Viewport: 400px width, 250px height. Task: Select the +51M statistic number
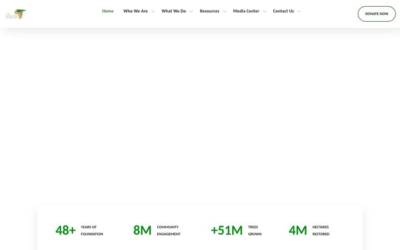coord(227,231)
